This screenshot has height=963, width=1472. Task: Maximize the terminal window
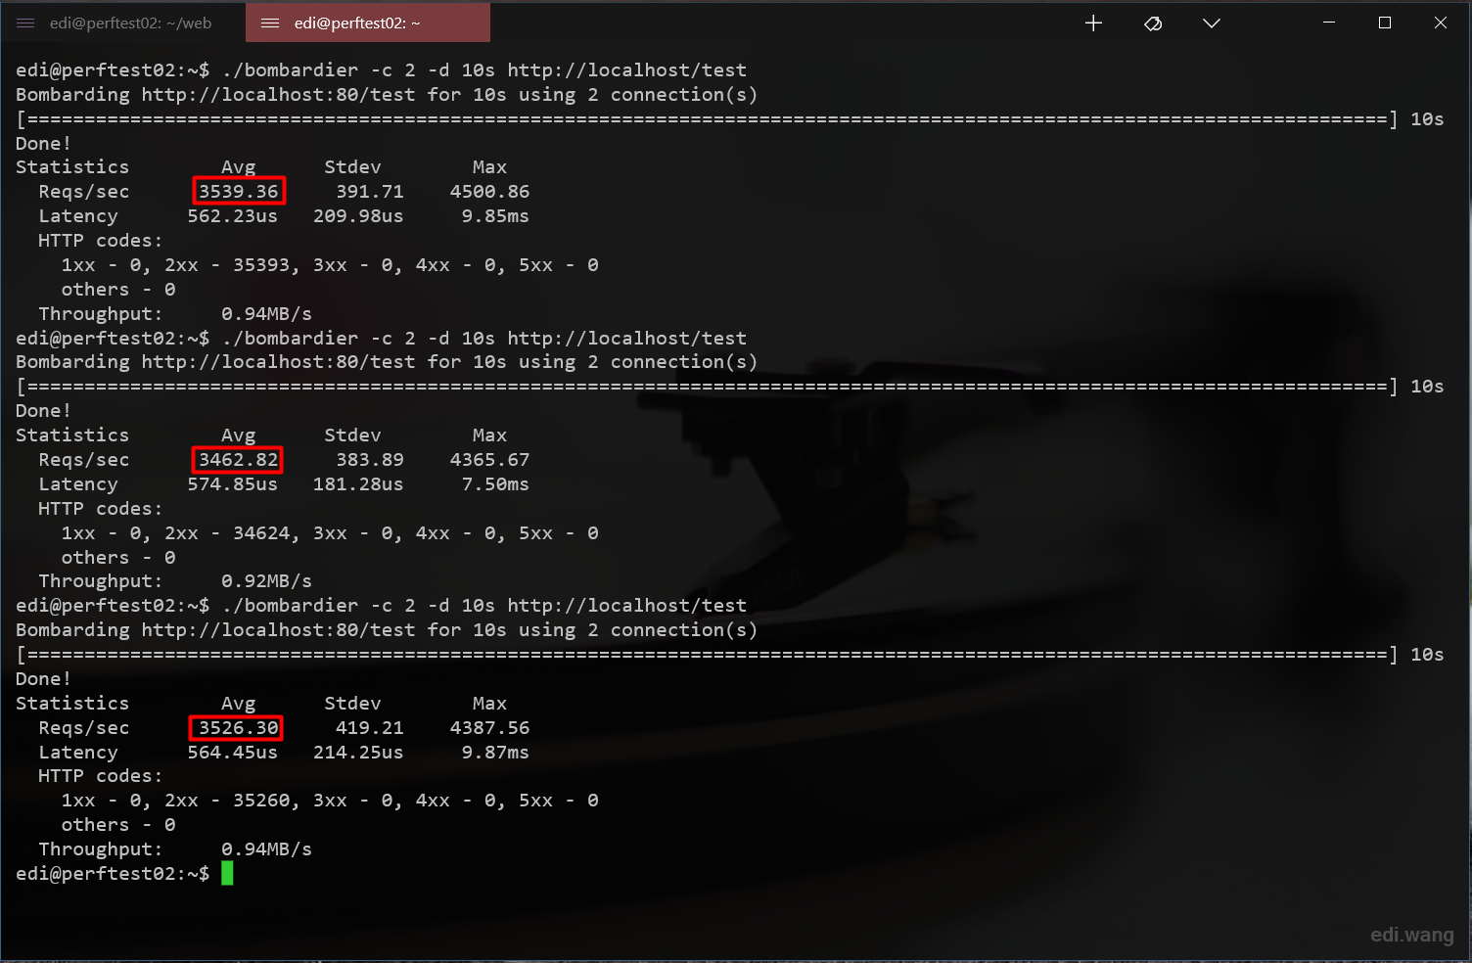click(x=1385, y=23)
